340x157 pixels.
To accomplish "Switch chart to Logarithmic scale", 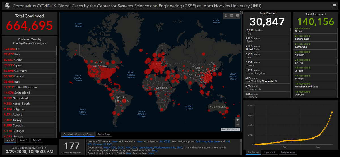I will pyautogui.click(x=270, y=152).
